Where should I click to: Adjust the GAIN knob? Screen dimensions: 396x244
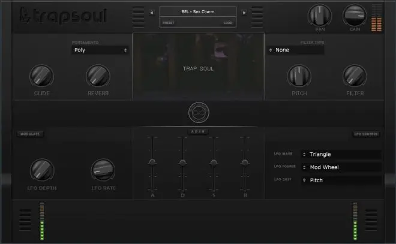click(x=355, y=16)
